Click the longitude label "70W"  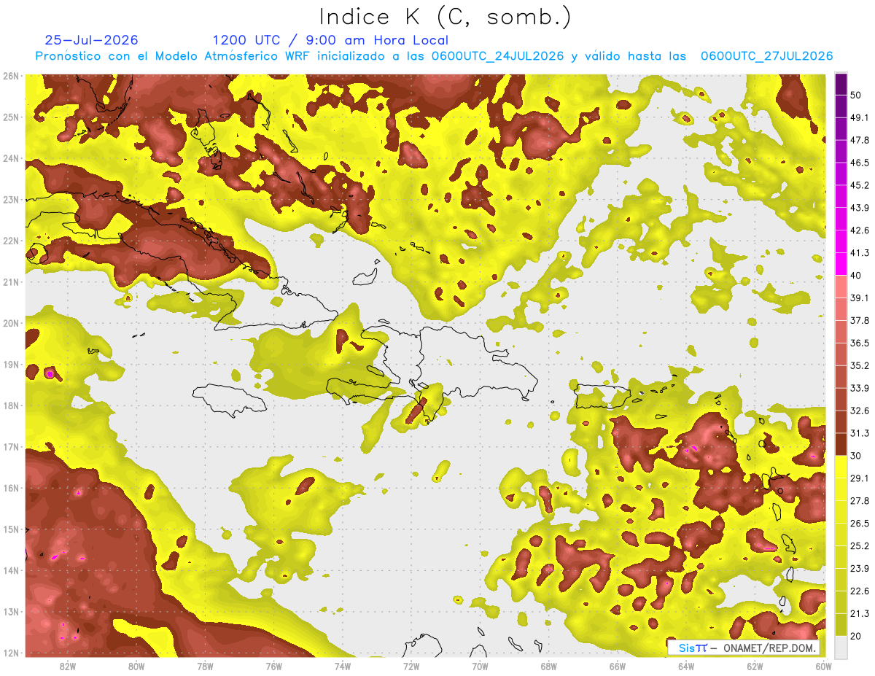coord(480,666)
